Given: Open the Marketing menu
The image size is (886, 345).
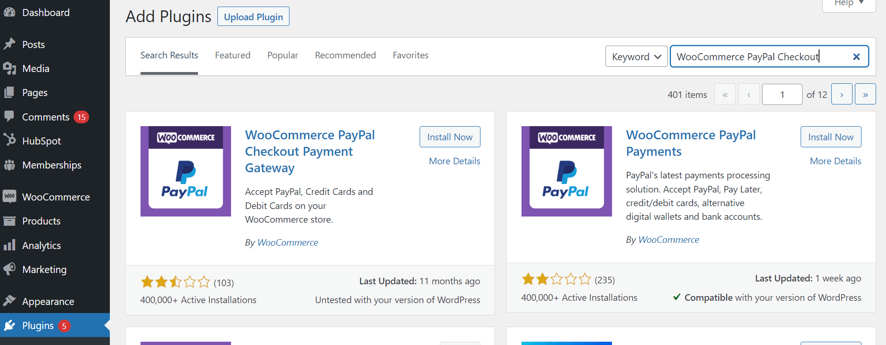Looking at the screenshot, I should tap(55, 269).
